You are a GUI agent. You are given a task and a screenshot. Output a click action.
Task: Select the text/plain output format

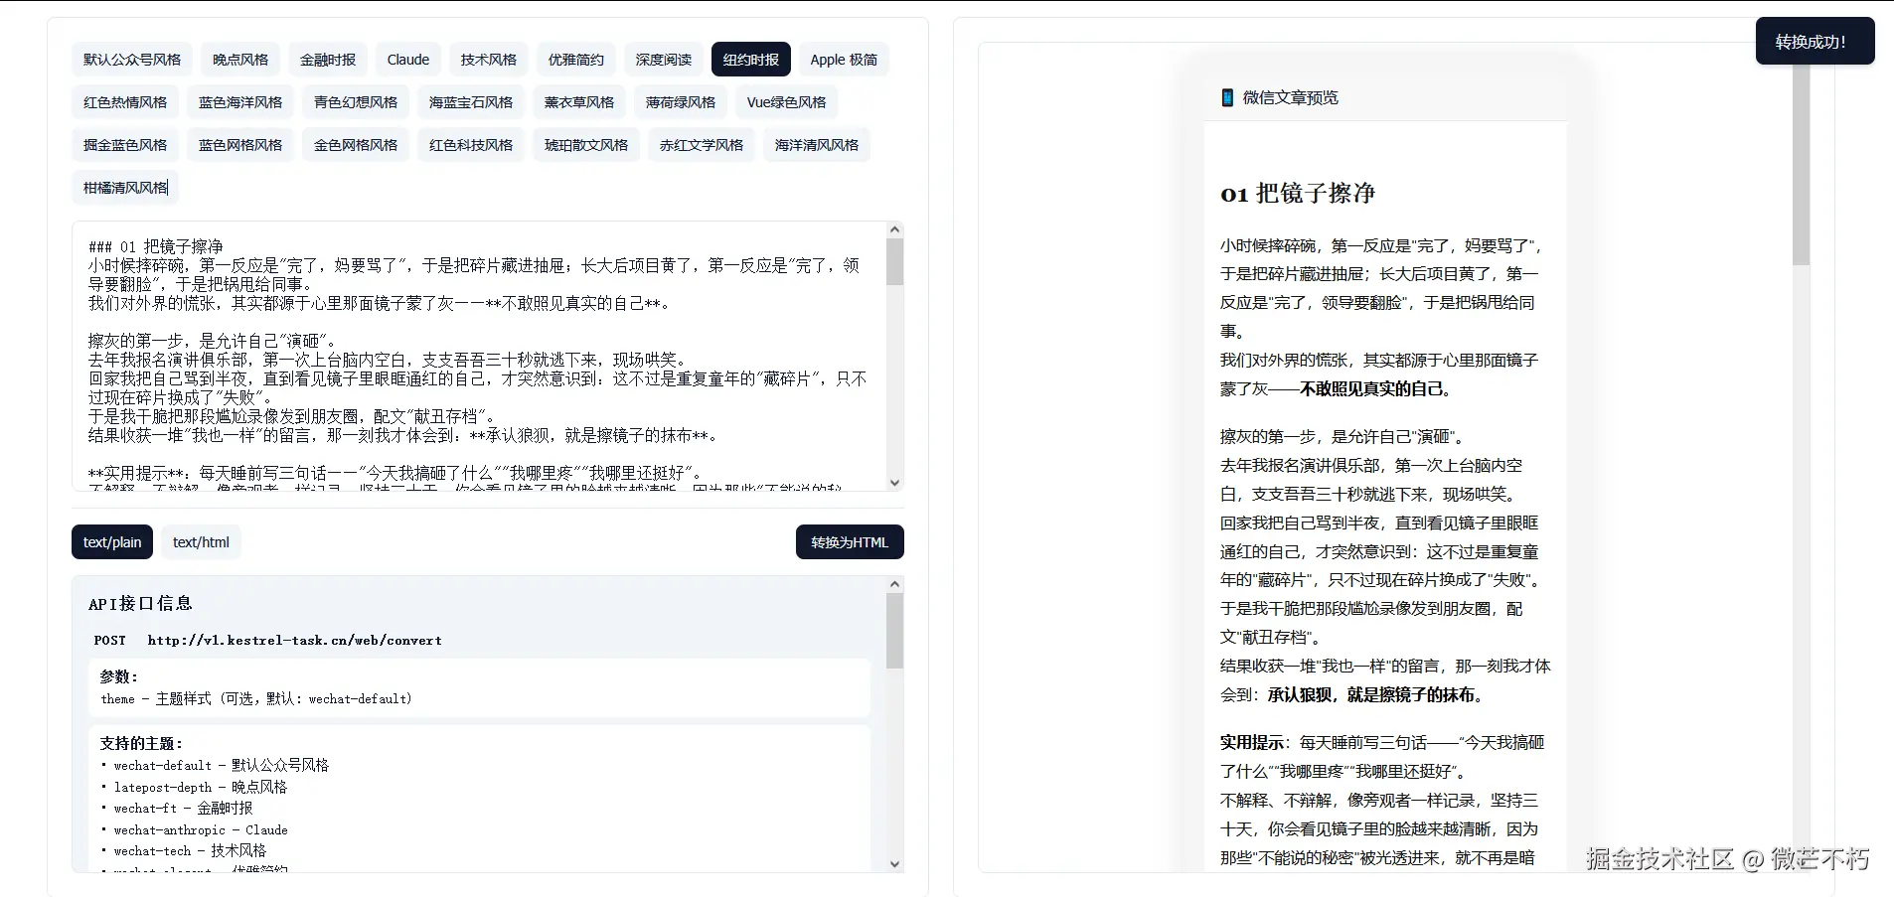112,542
